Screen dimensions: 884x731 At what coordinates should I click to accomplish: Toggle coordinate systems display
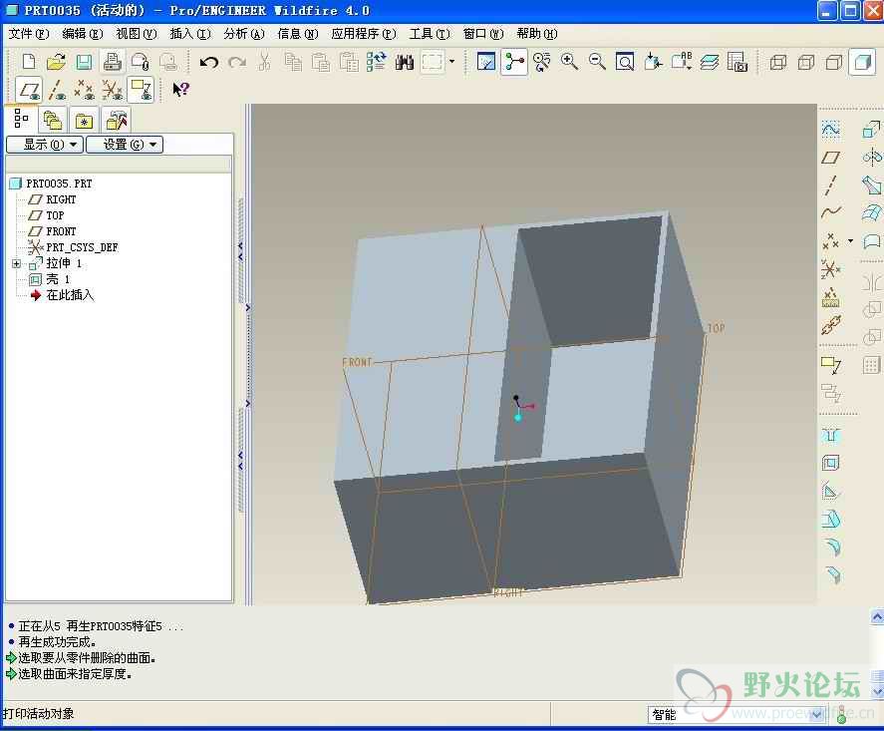click(113, 89)
